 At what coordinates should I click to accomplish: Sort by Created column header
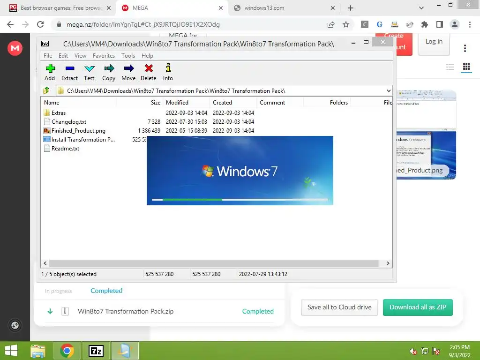[233, 103]
